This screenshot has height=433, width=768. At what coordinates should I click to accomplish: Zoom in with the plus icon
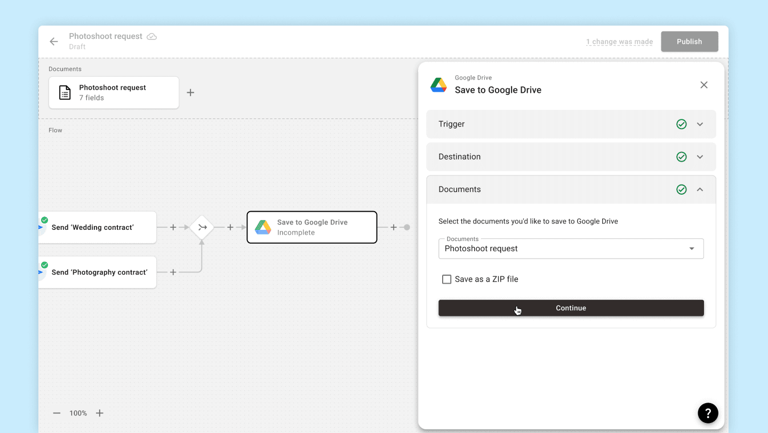(x=99, y=413)
